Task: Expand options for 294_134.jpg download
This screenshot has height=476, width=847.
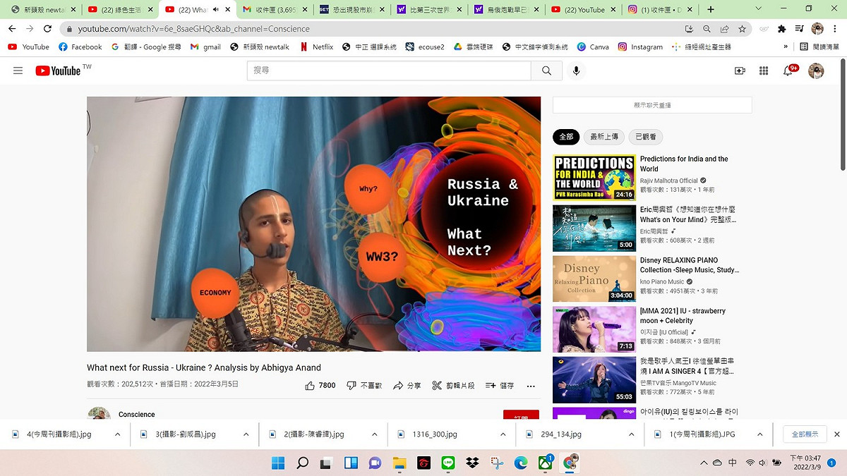Action: click(x=632, y=434)
